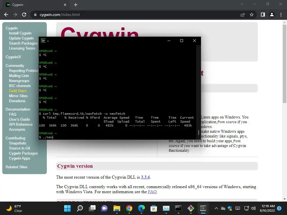Viewport: 287px width, 215px height.
Task: Open Cygwin Apps in the sidebar
Action: (x=20, y=158)
